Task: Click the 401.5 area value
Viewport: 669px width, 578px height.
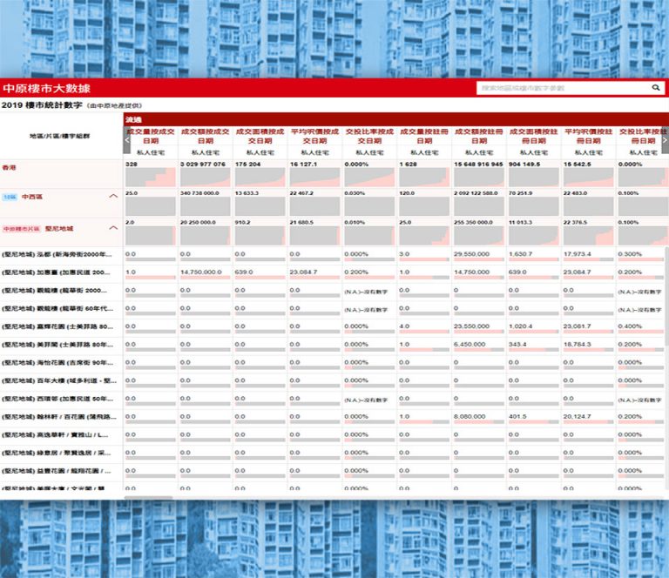Action: coord(517,416)
